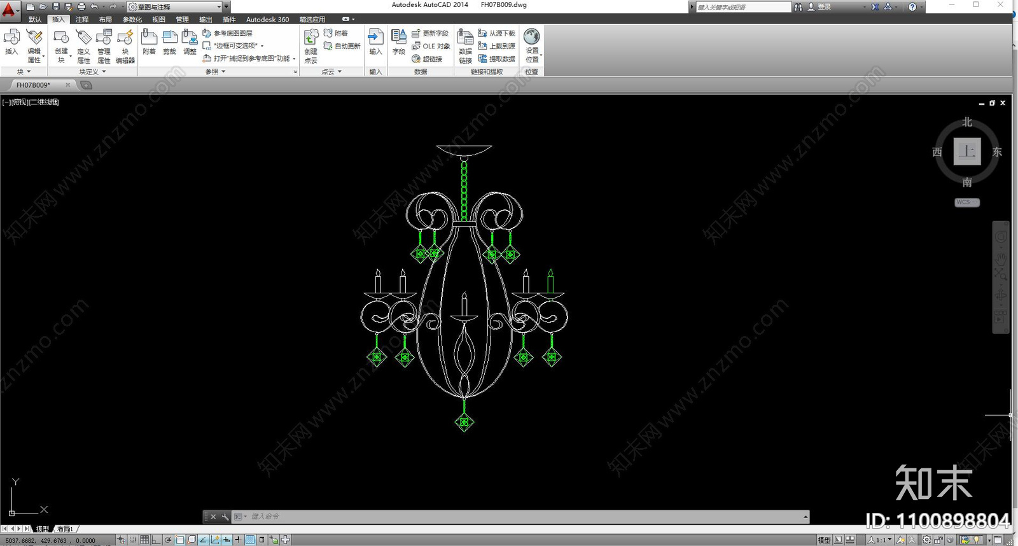Open the Help question mark icon

tap(912, 7)
